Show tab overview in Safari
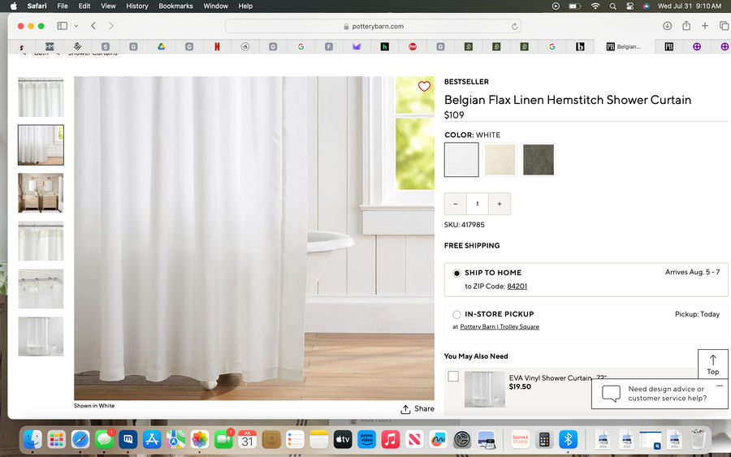Screen dimensions: 731x457 (724, 26)
